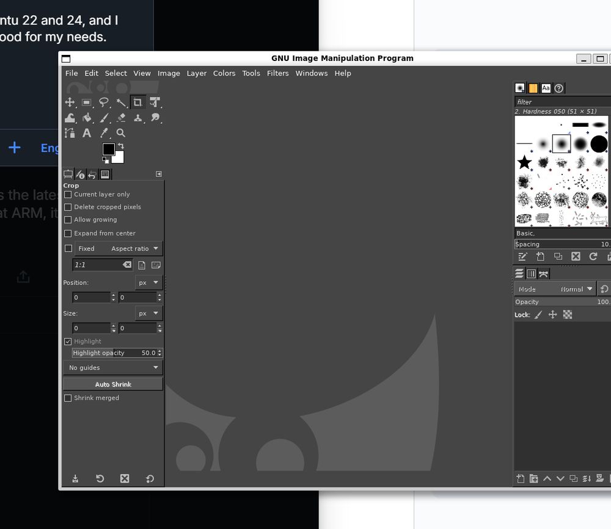The height and width of the screenshot is (529, 611).
Task: Toggle the Fixed aspect ratio checkbox
Action: (x=68, y=248)
